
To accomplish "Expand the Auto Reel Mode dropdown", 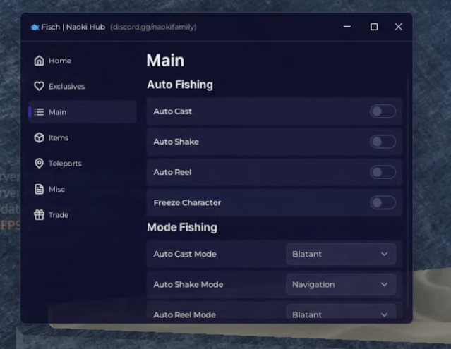I will pos(341,312).
